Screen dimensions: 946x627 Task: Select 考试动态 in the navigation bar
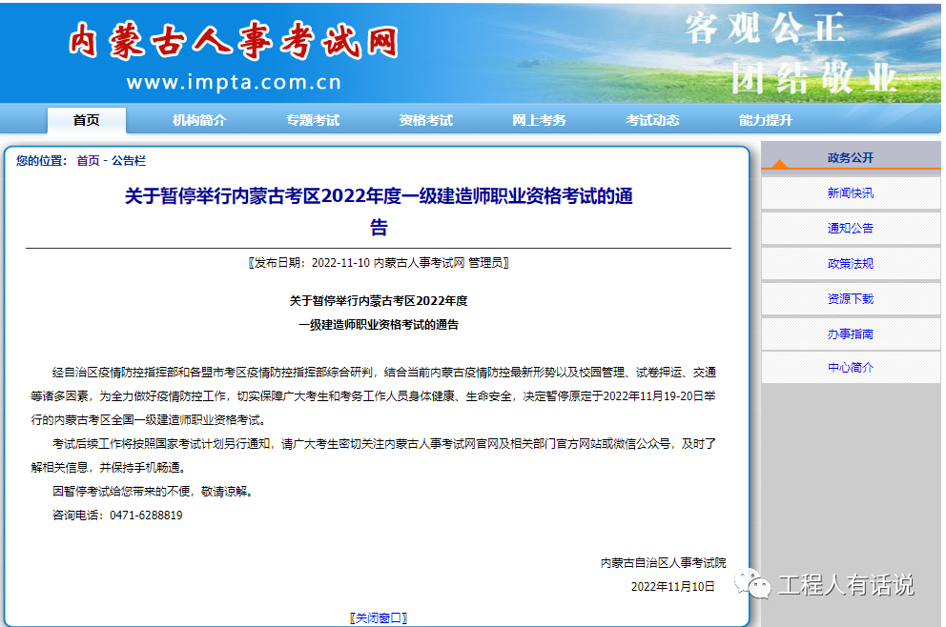coord(652,120)
